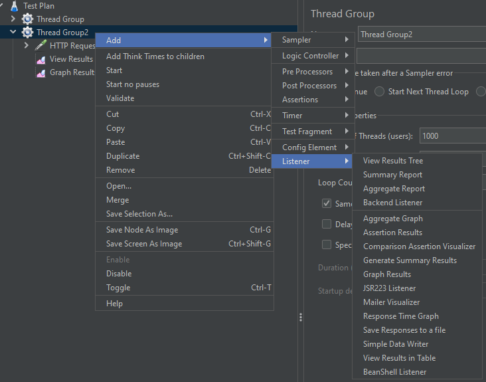This screenshot has height=382, width=486.
Task: Add a JSR223 Listener
Action: point(417,288)
